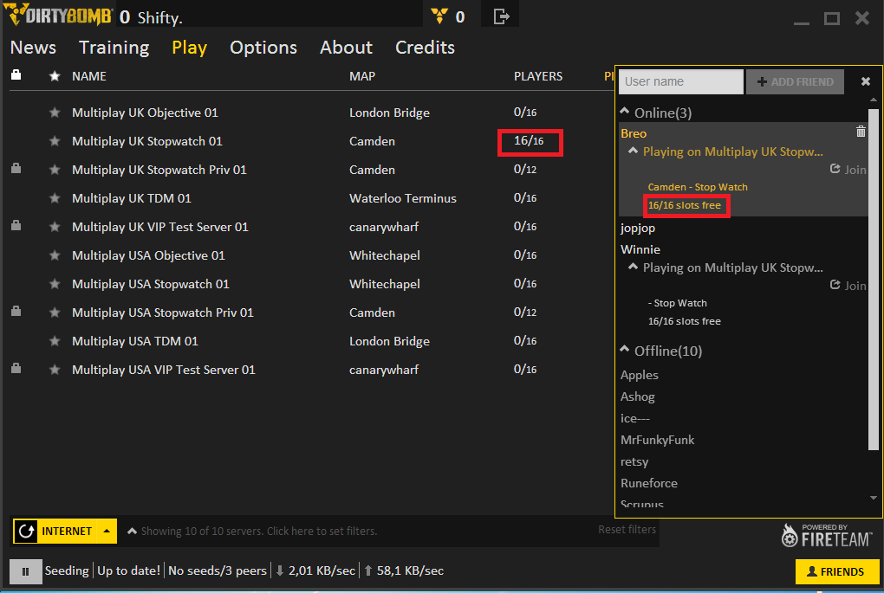Click the favorites star column header
This screenshot has height=593, width=884.
click(55, 76)
